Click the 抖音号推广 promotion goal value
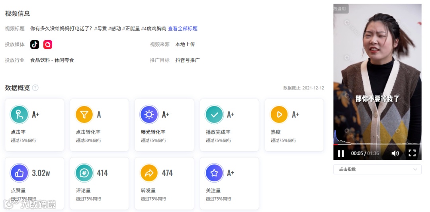Image resolution: width=430 pixels, height=212 pixels. pos(188,60)
